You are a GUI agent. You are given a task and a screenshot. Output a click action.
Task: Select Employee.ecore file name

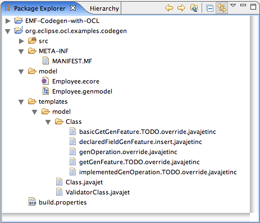click(76, 81)
